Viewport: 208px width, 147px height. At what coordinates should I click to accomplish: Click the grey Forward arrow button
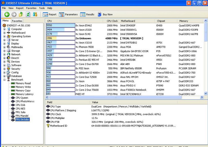point(14,14)
